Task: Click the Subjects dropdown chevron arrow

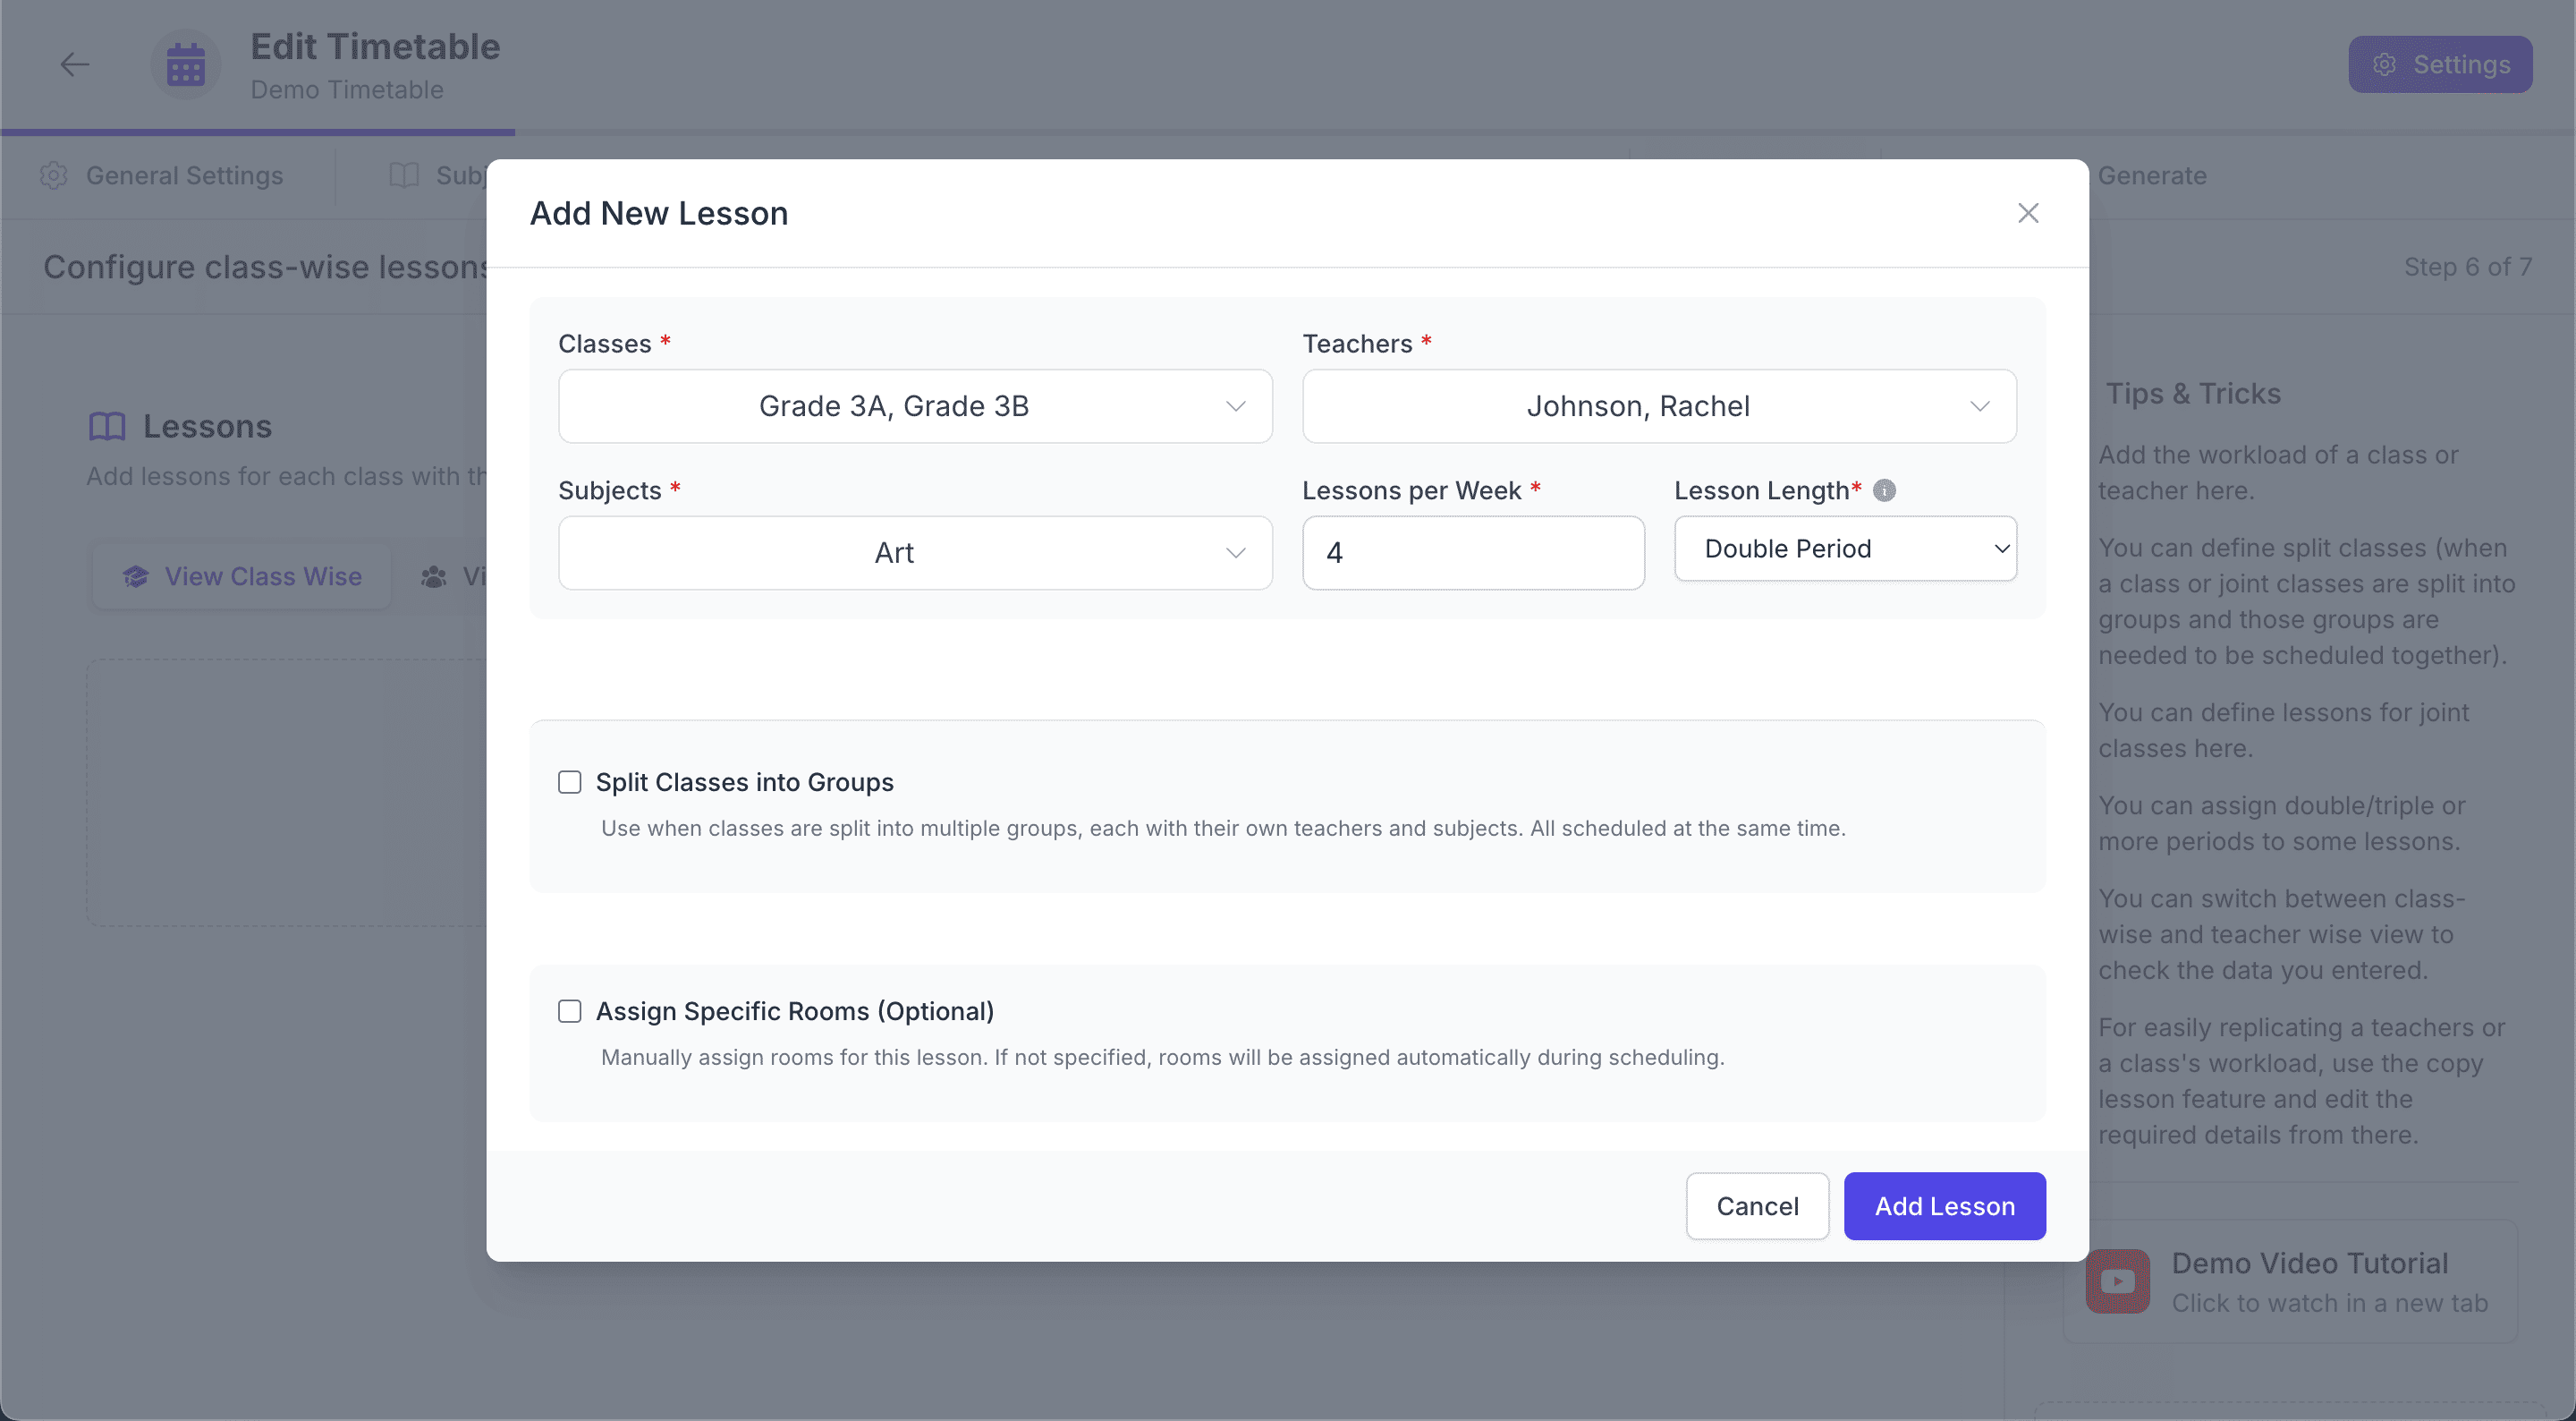Action: pos(1236,552)
